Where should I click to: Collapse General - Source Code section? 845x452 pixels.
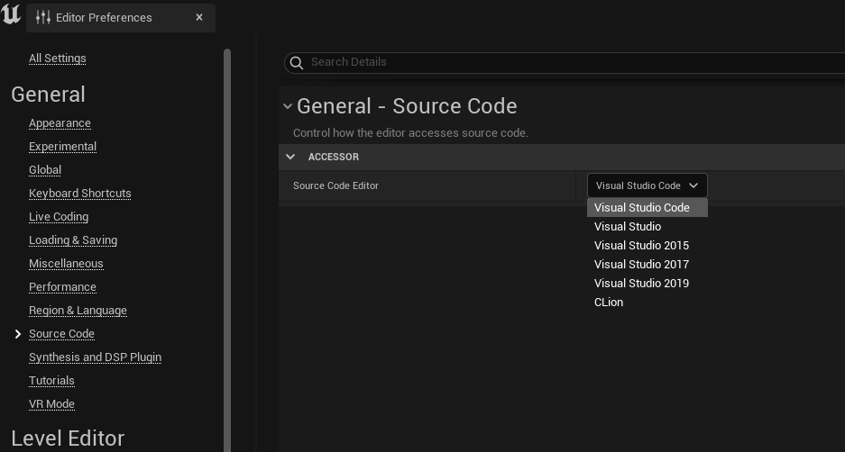pyautogui.click(x=288, y=106)
